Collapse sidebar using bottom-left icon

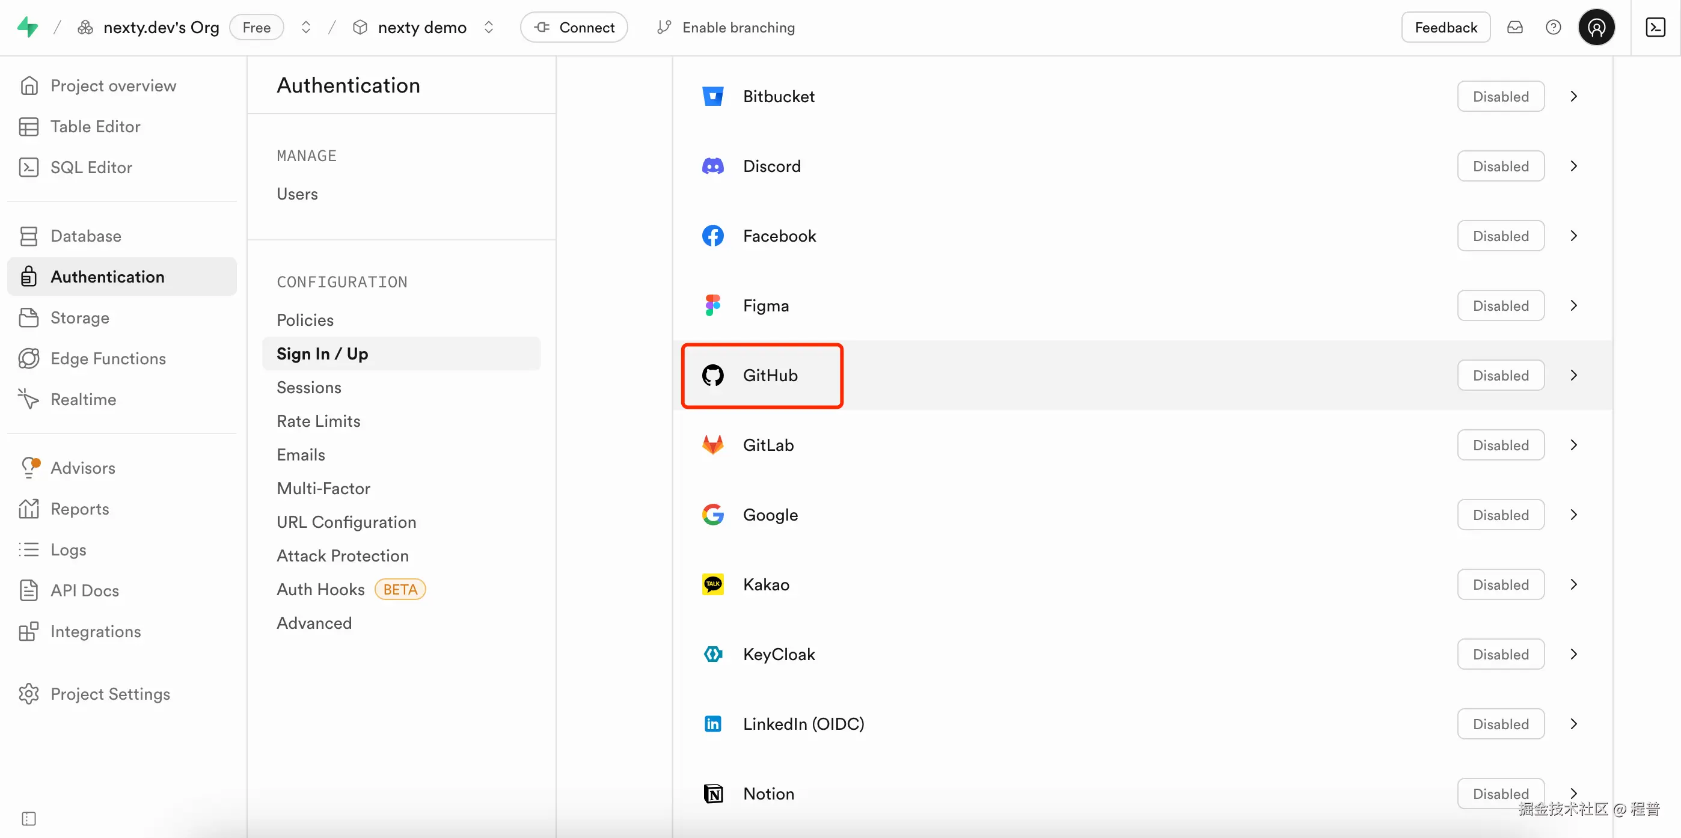[29, 818]
